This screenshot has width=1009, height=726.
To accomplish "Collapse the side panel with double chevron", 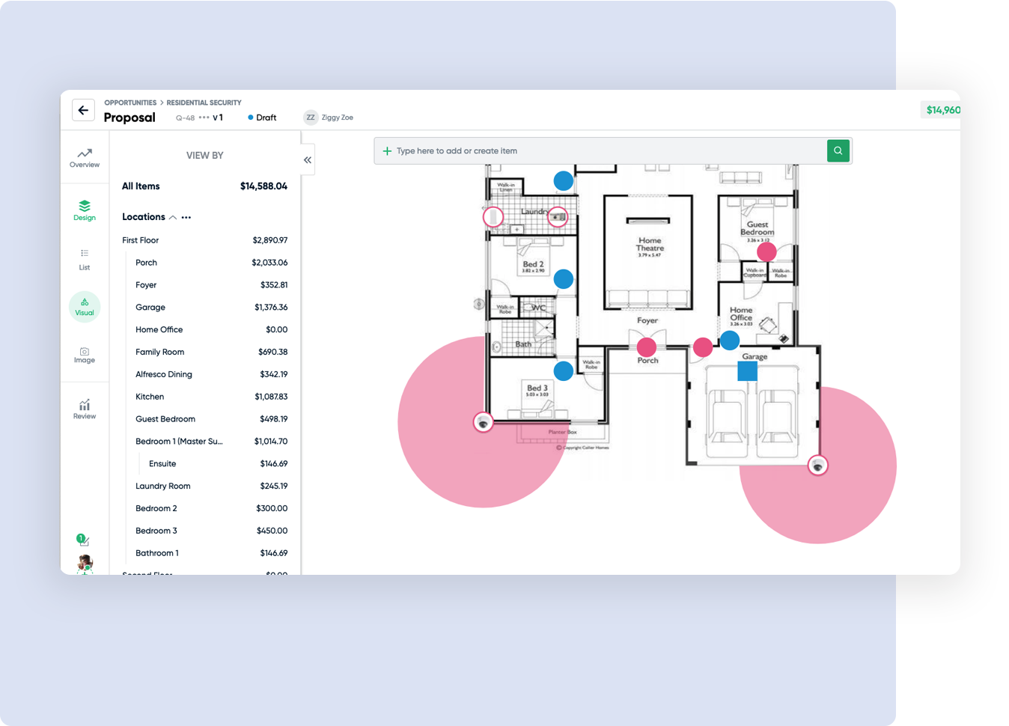I will (x=308, y=160).
